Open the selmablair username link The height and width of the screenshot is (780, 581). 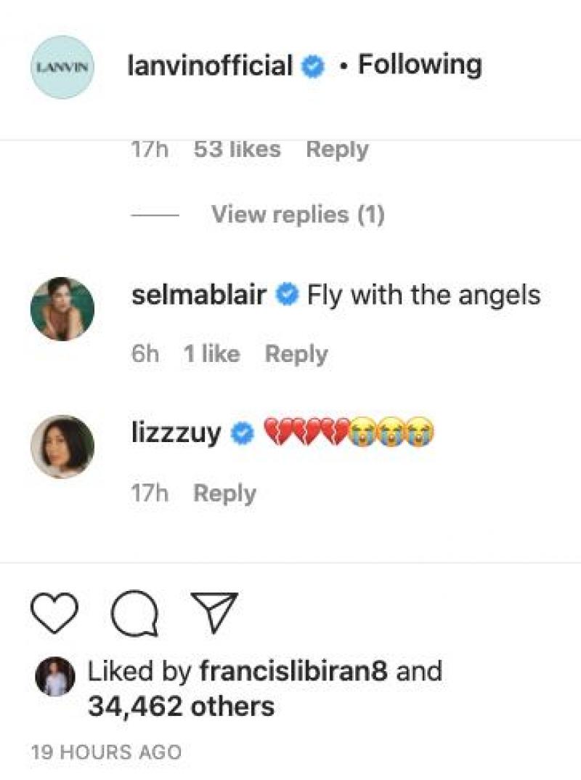199,296
